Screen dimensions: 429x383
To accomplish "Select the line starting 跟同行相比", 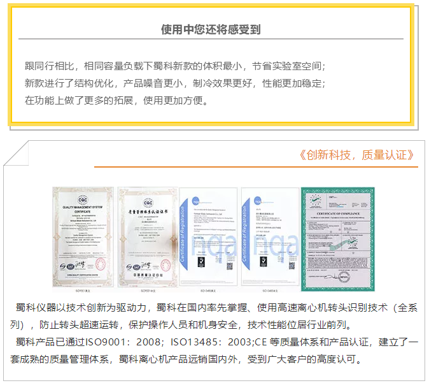I will 175,66.
